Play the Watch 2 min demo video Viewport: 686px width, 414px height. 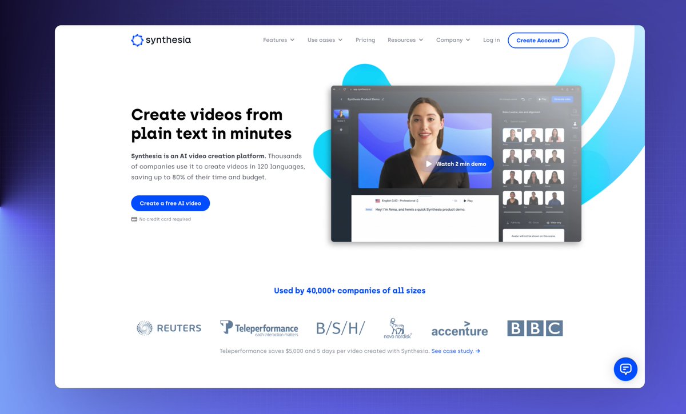(x=456, y=164)
